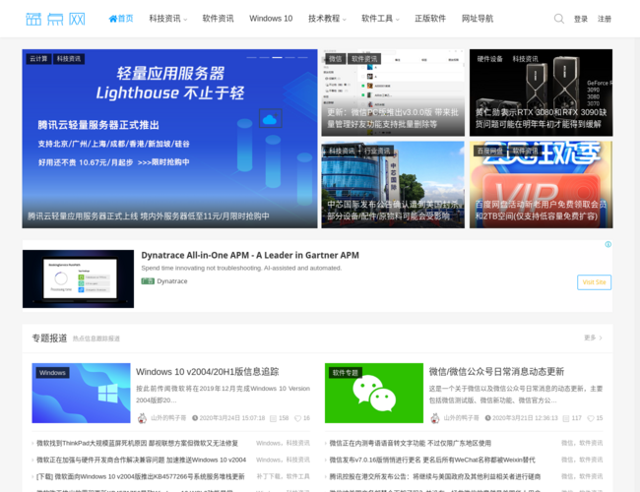Viewport: 640px width, 492px height.
Task: Select the 科技资讯 tag on Lighthouse banner
Action: point(69,59)
